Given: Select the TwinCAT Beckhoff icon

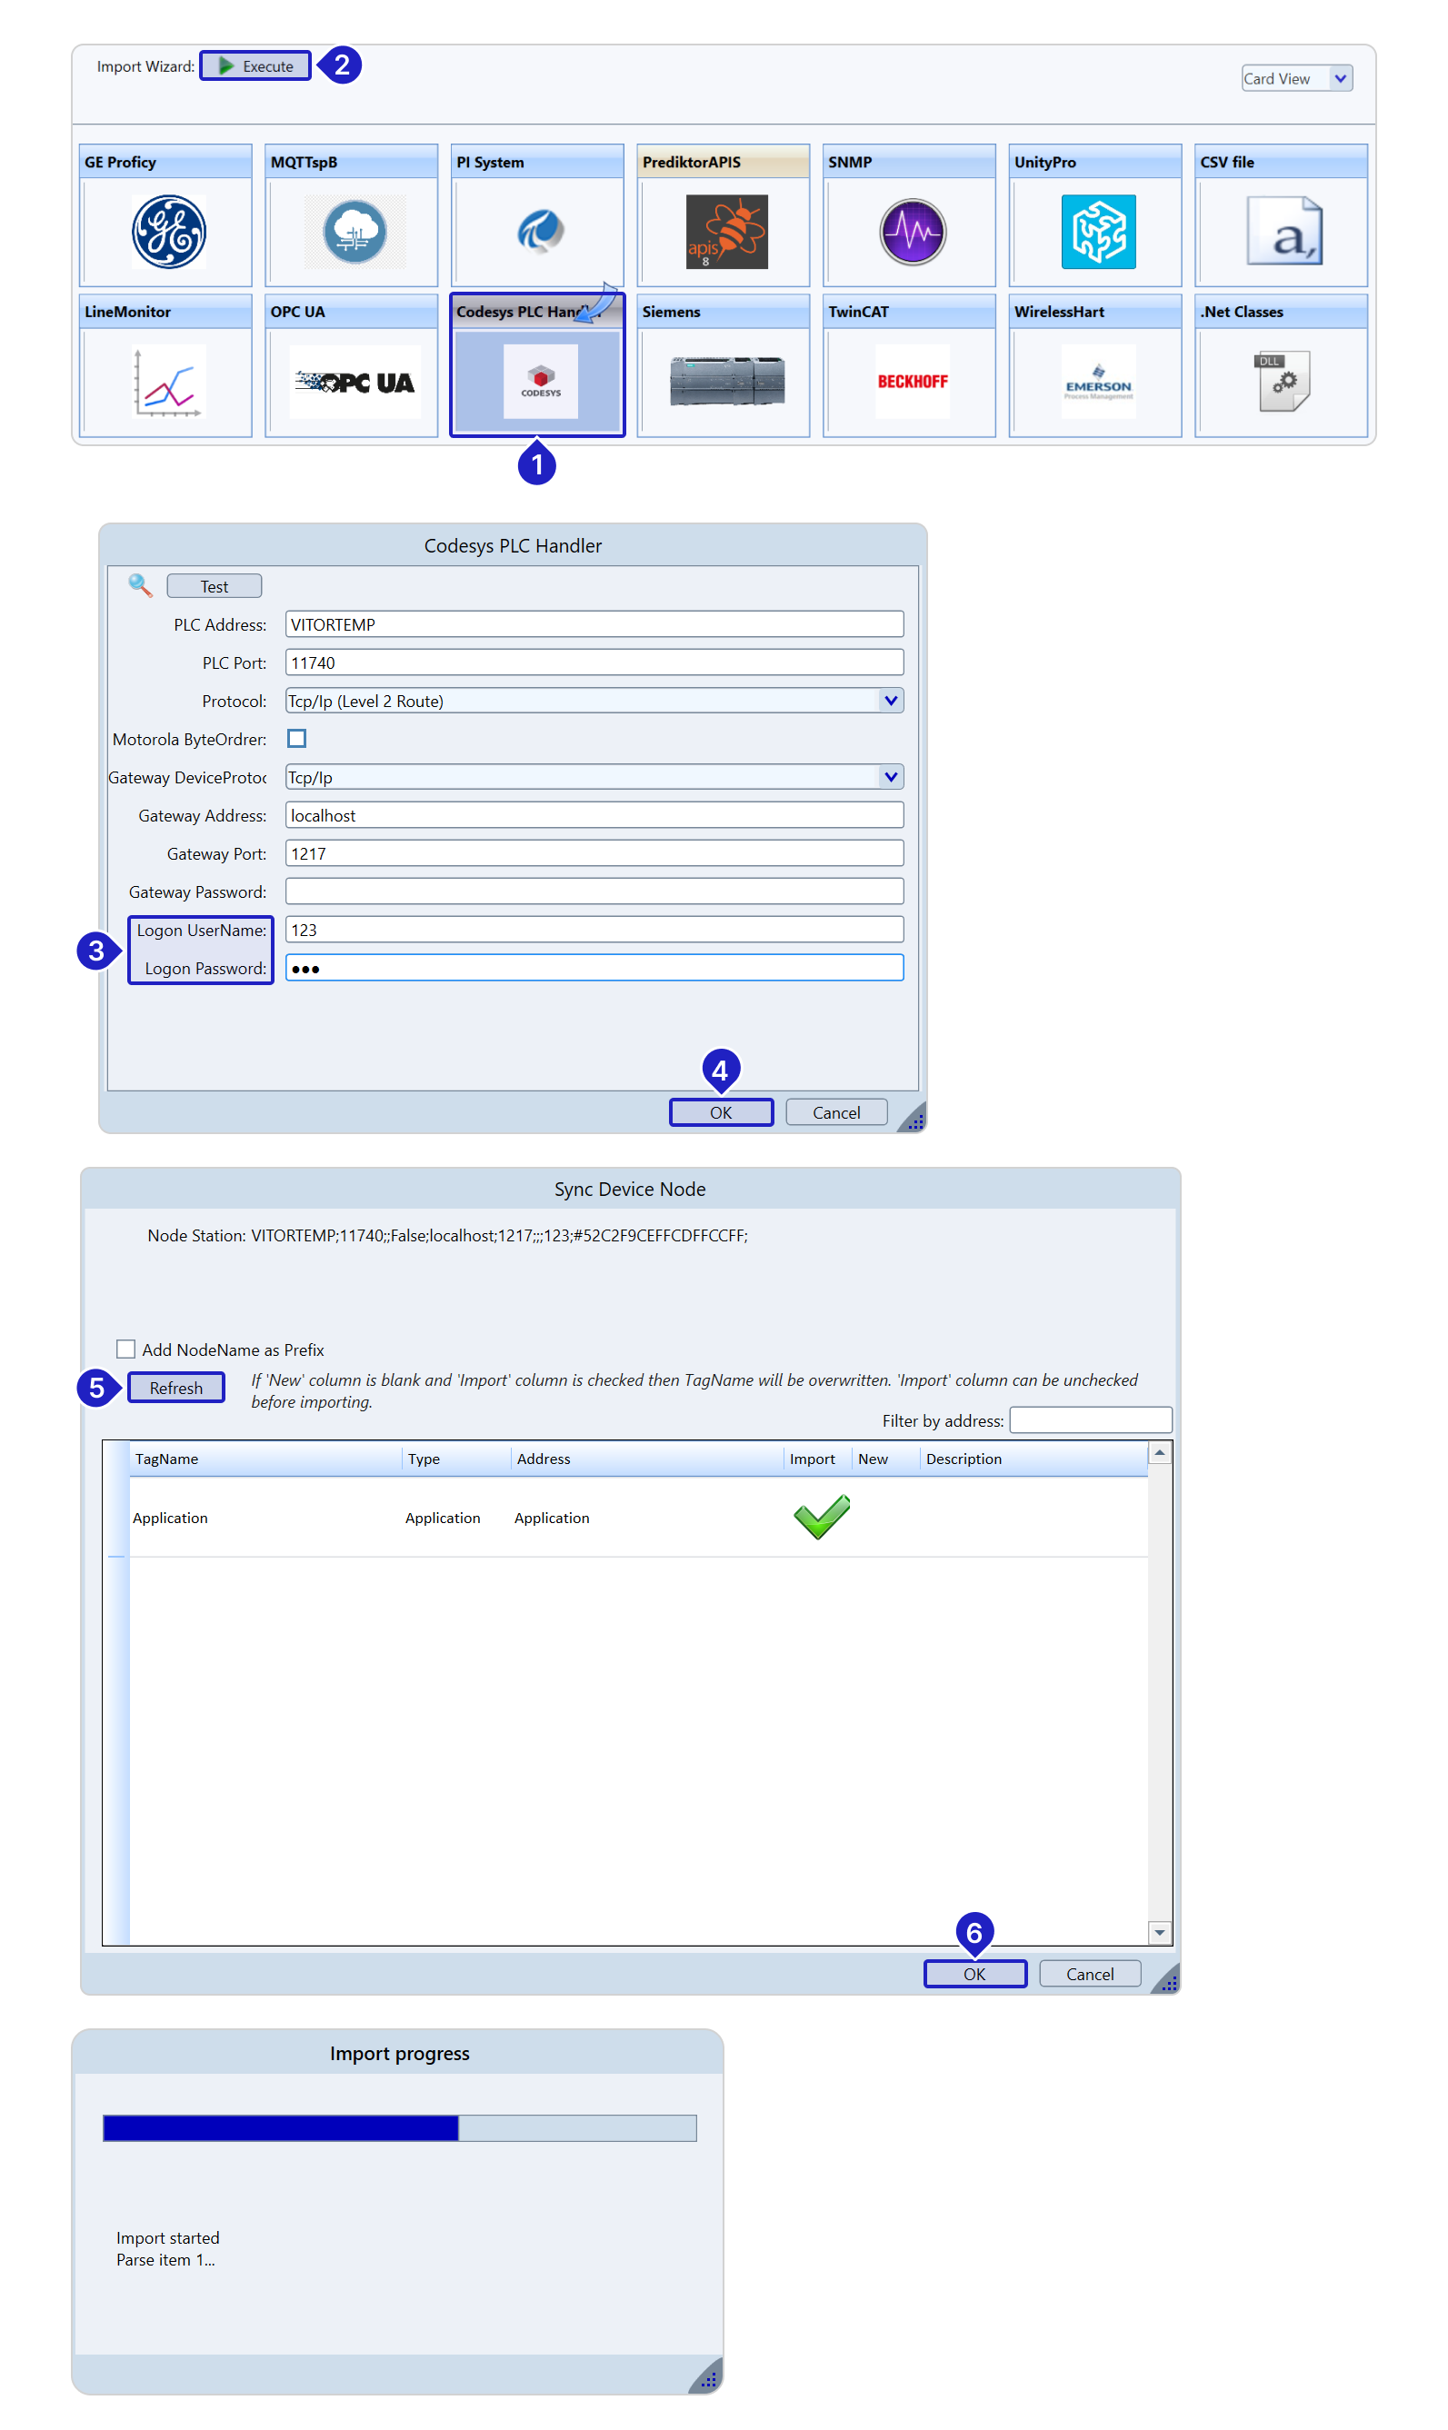Looking at the screenshot, I should [912, 382].
